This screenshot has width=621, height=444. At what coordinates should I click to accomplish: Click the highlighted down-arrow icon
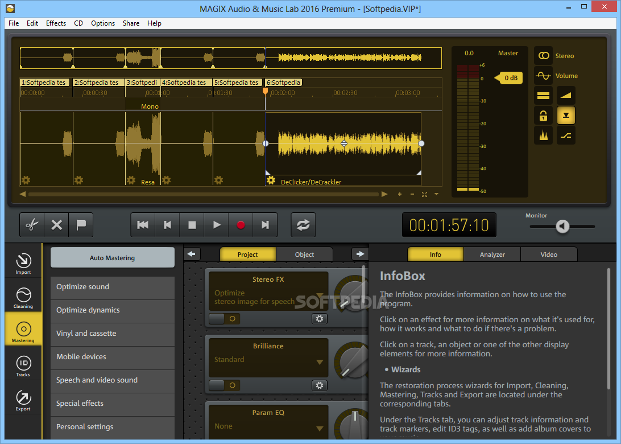pos(566,116)
